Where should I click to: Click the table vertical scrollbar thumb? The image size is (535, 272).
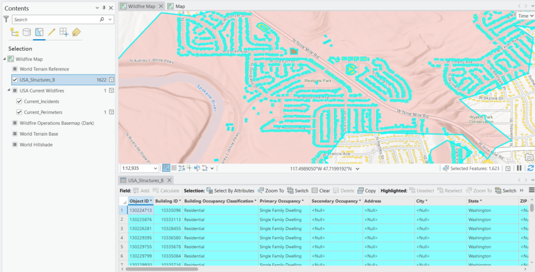click(532, 208)
